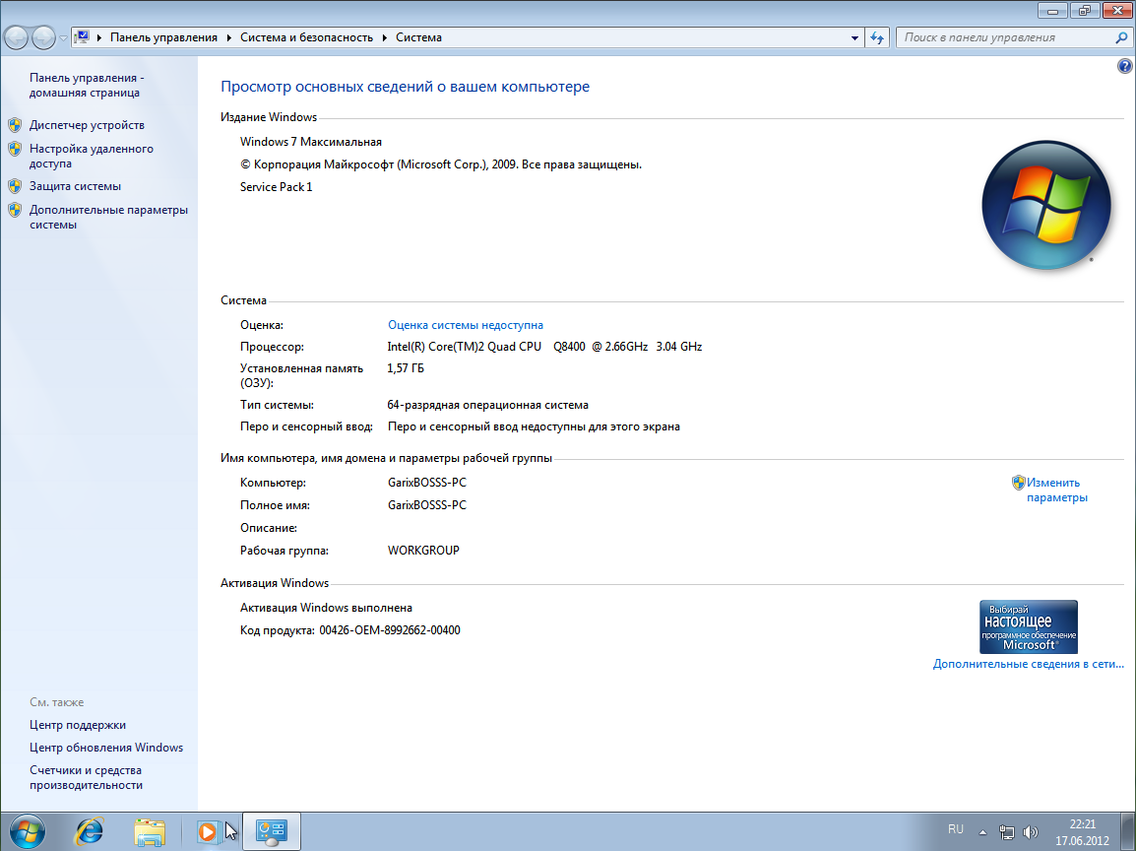The width and height of the screenshot is (1136, 851).
Task: Click Активация Windows выполнена text
Action: click(x=326, y=608)
